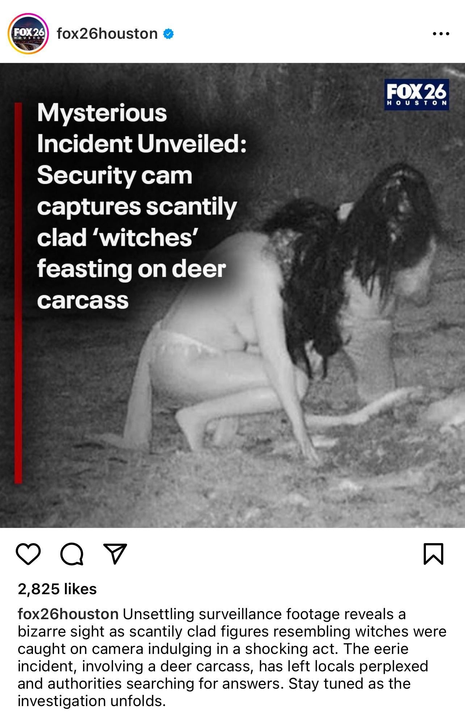Viewport: 465px width, 726px height.
Task: Click the 'Mysterious Incident Unveiled:' headline line
Action: 142,128
